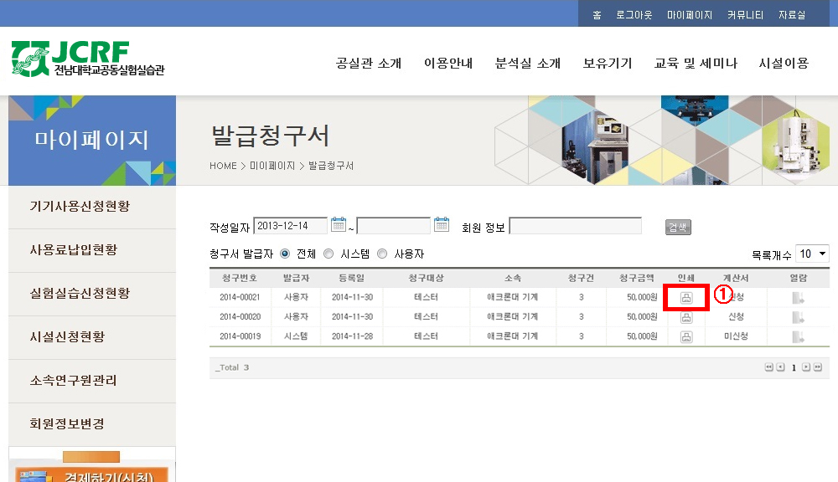Image resolution: width=838 pixels, height=482 pixels.
Task: Click the print icon for invoice 2014-00020
Action: (x=686, y=317)
